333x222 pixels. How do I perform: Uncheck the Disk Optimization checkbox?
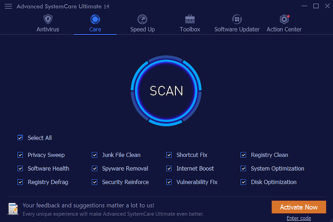[244, 182]
